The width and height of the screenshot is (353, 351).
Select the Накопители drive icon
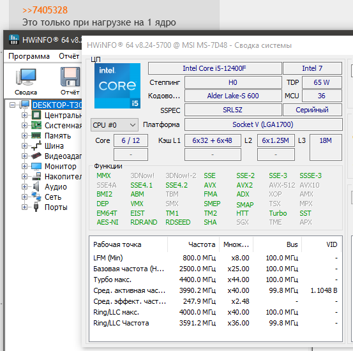point(36,176)
